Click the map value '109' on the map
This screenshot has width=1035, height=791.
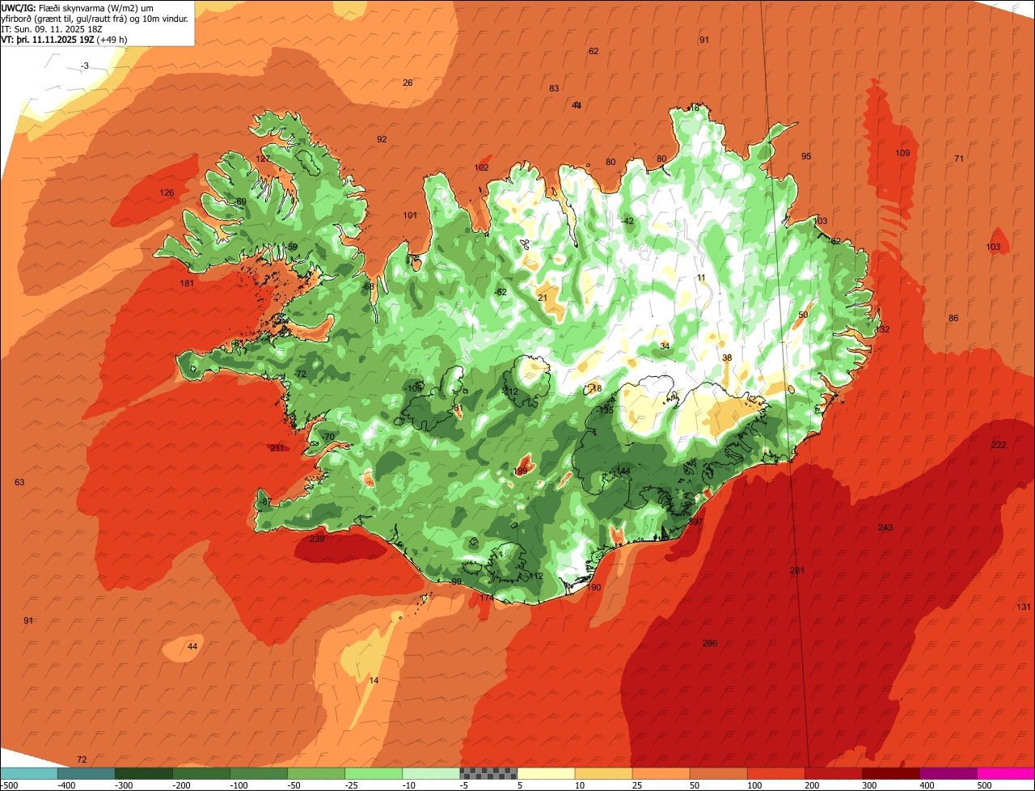[x=902, y=154]
